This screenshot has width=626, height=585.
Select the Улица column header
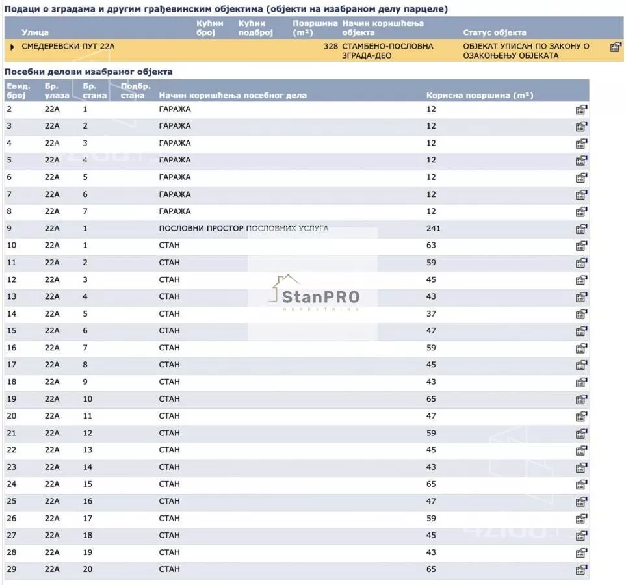coord(35,32)
